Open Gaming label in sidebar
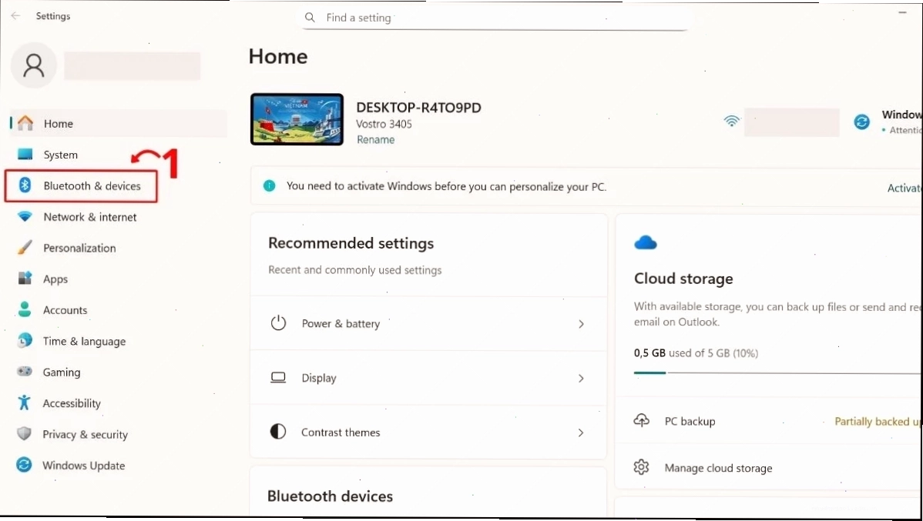Image resolution: width=923 pixels, height=521 pixels. [61, 372]
